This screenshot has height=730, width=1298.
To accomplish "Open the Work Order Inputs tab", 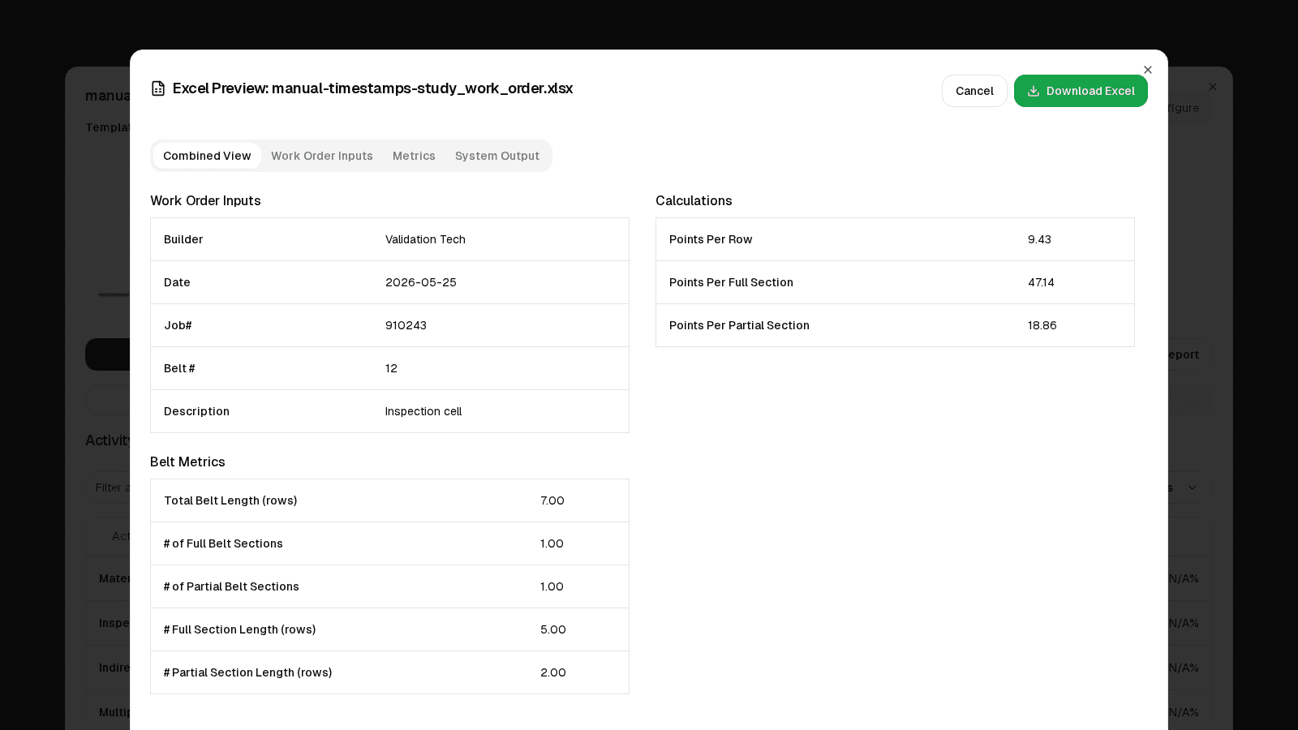I will (x=322, y=156).
